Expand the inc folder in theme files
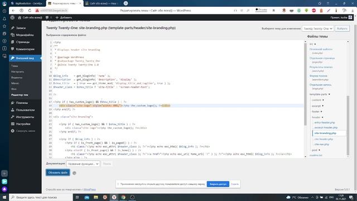Image resolution: width=357 pixels, height=201 pixels. [312, 44]
